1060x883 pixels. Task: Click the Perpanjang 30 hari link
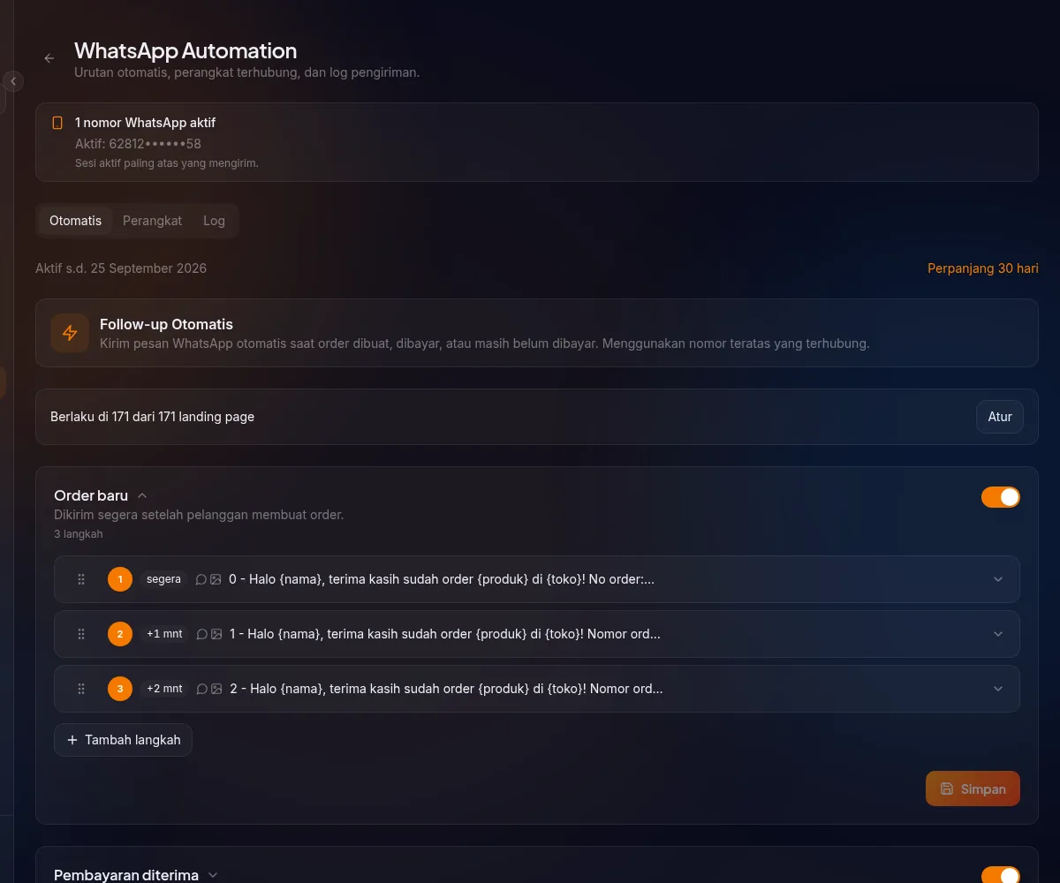[983, 268]
